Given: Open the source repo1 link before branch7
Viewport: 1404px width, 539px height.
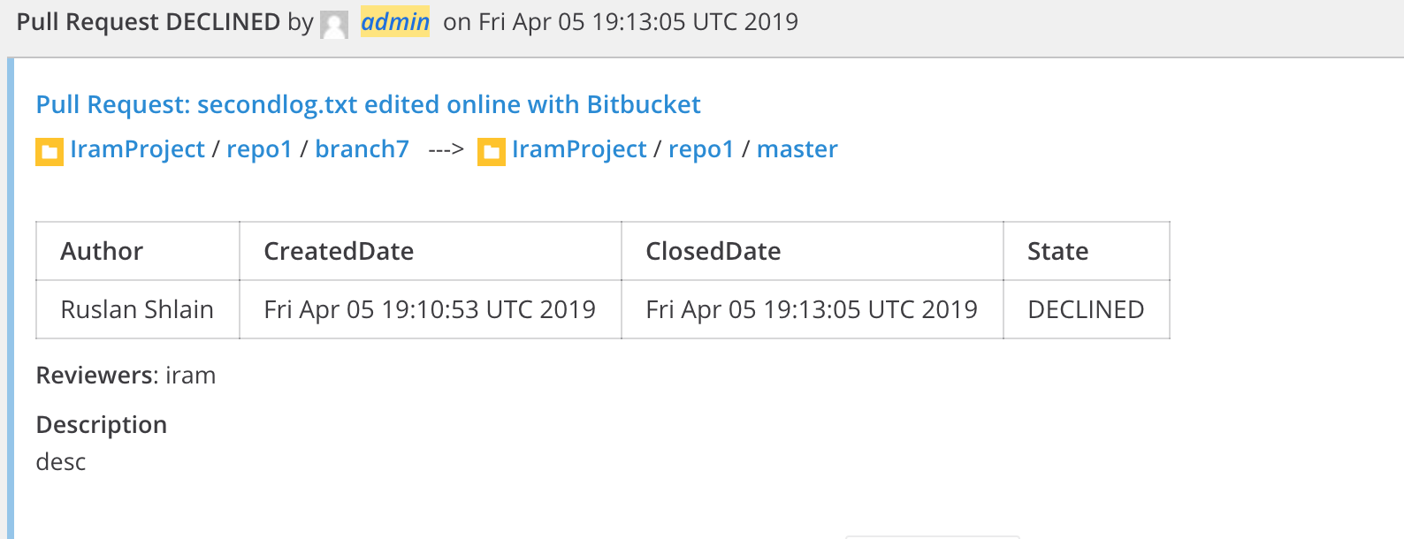Looking at the screenshot, I should point(259,149).
